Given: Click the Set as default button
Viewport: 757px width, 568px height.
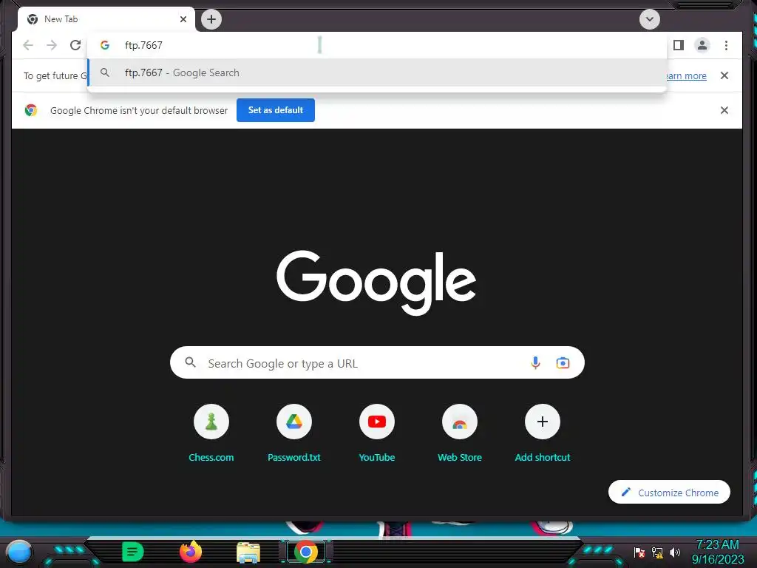Looking at the screenshot, I should coord(276,110).
